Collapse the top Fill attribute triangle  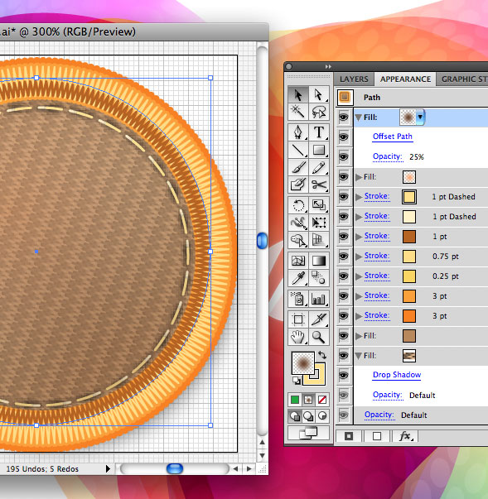click(359, 118)
